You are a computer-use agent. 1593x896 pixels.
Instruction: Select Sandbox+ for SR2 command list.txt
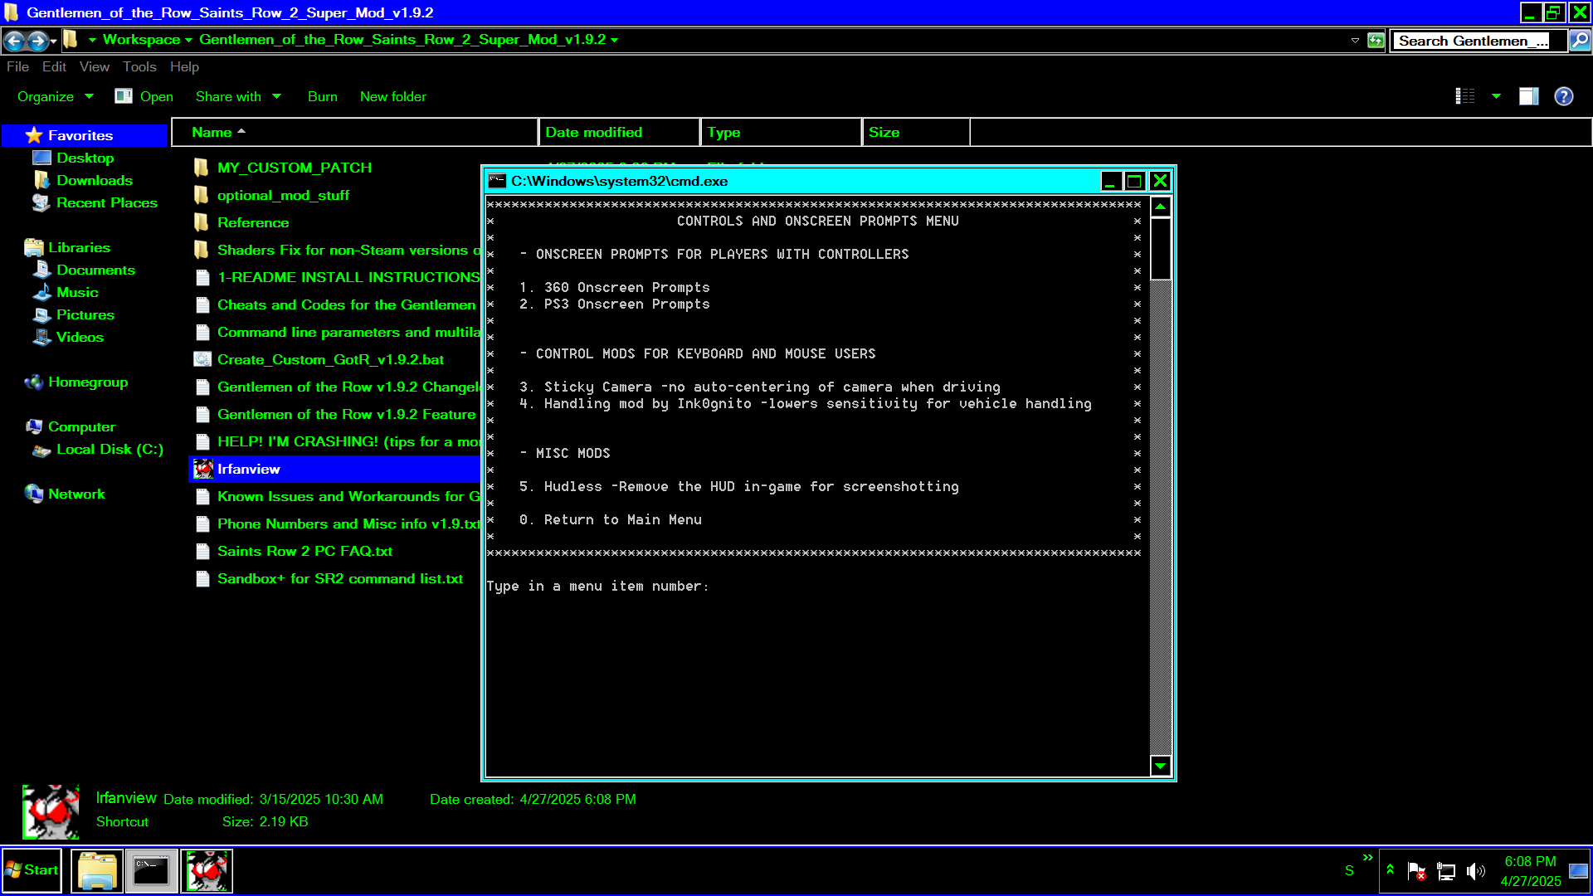coord(339,579)
